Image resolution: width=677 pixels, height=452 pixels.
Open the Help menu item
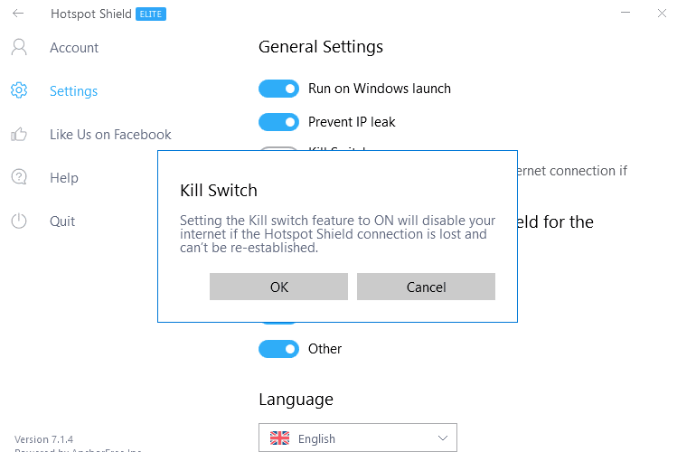point(64,178)
